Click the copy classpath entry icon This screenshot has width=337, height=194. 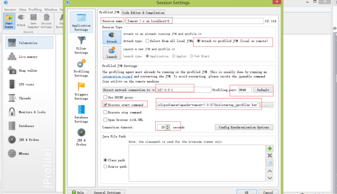click(270, 163)
